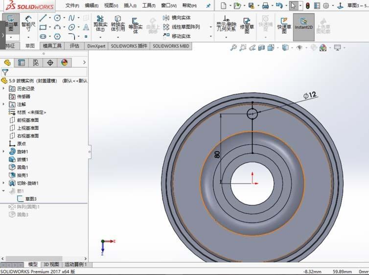This screenshot has height=275, width=369.
Task: Open the 文件(F) menu
Action: tap(72, 5)
